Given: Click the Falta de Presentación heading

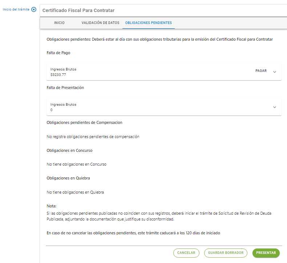Looking at the screenshot, I should [65, 88].
